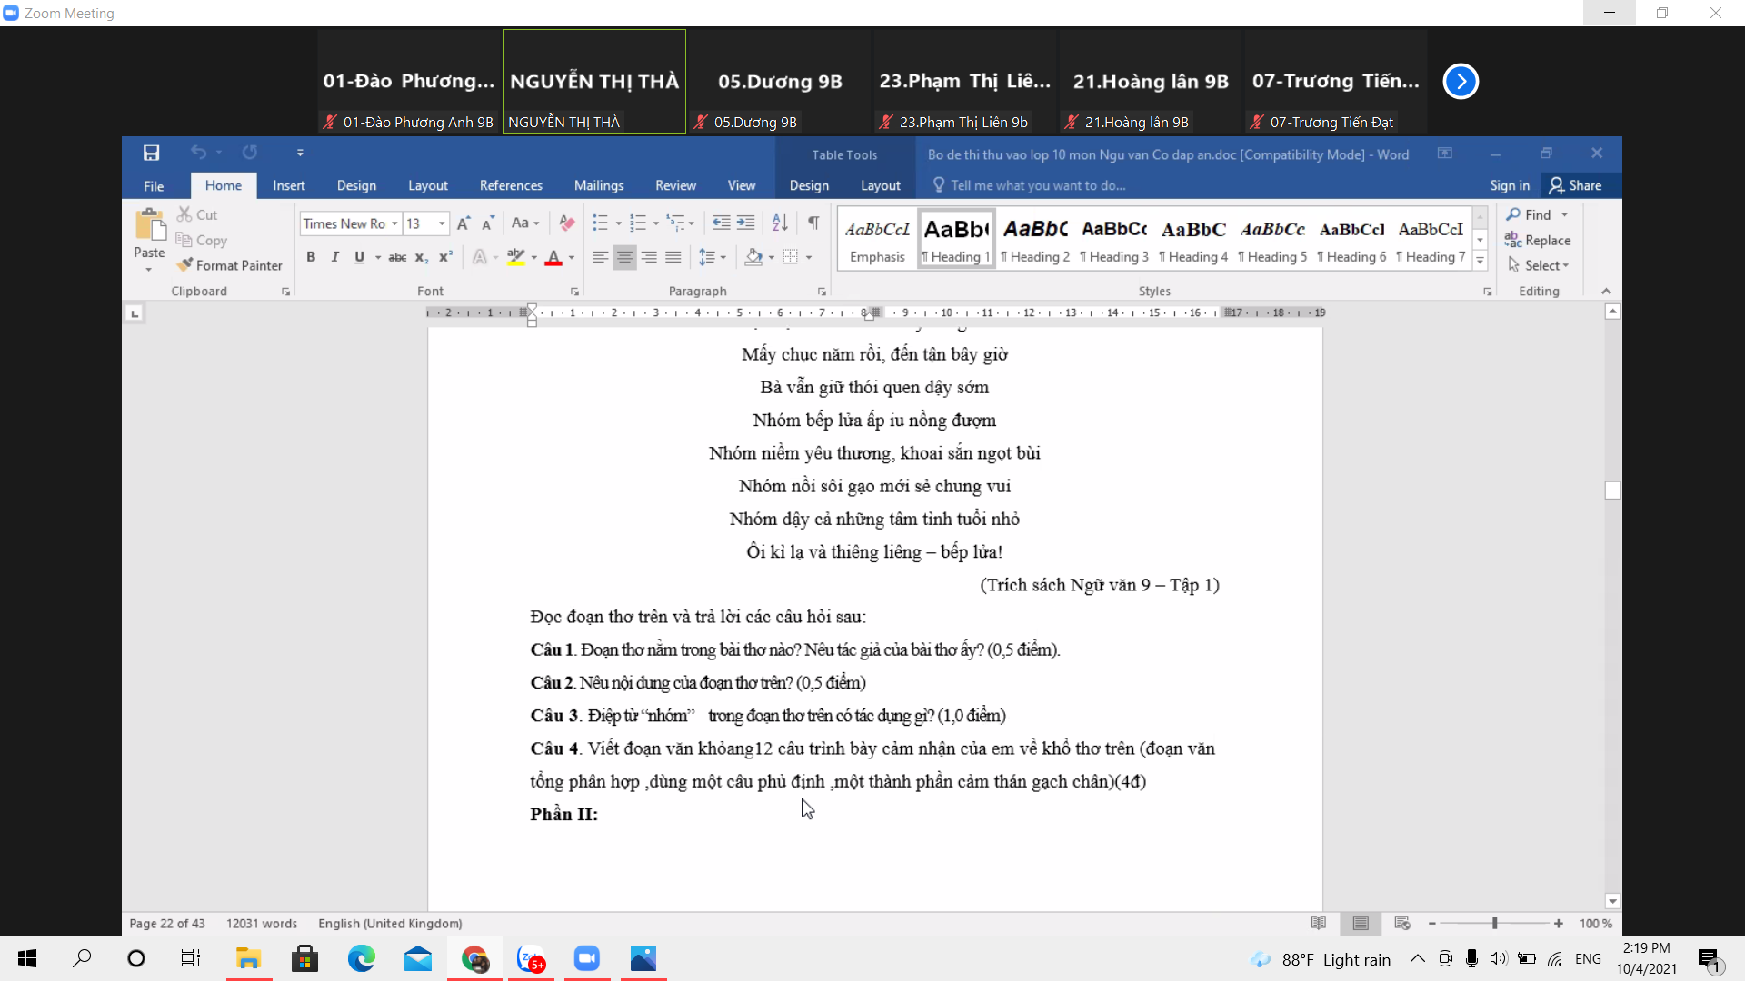
Task: Open line and paragraph spacing options
Action: click(x=713, y=257)
